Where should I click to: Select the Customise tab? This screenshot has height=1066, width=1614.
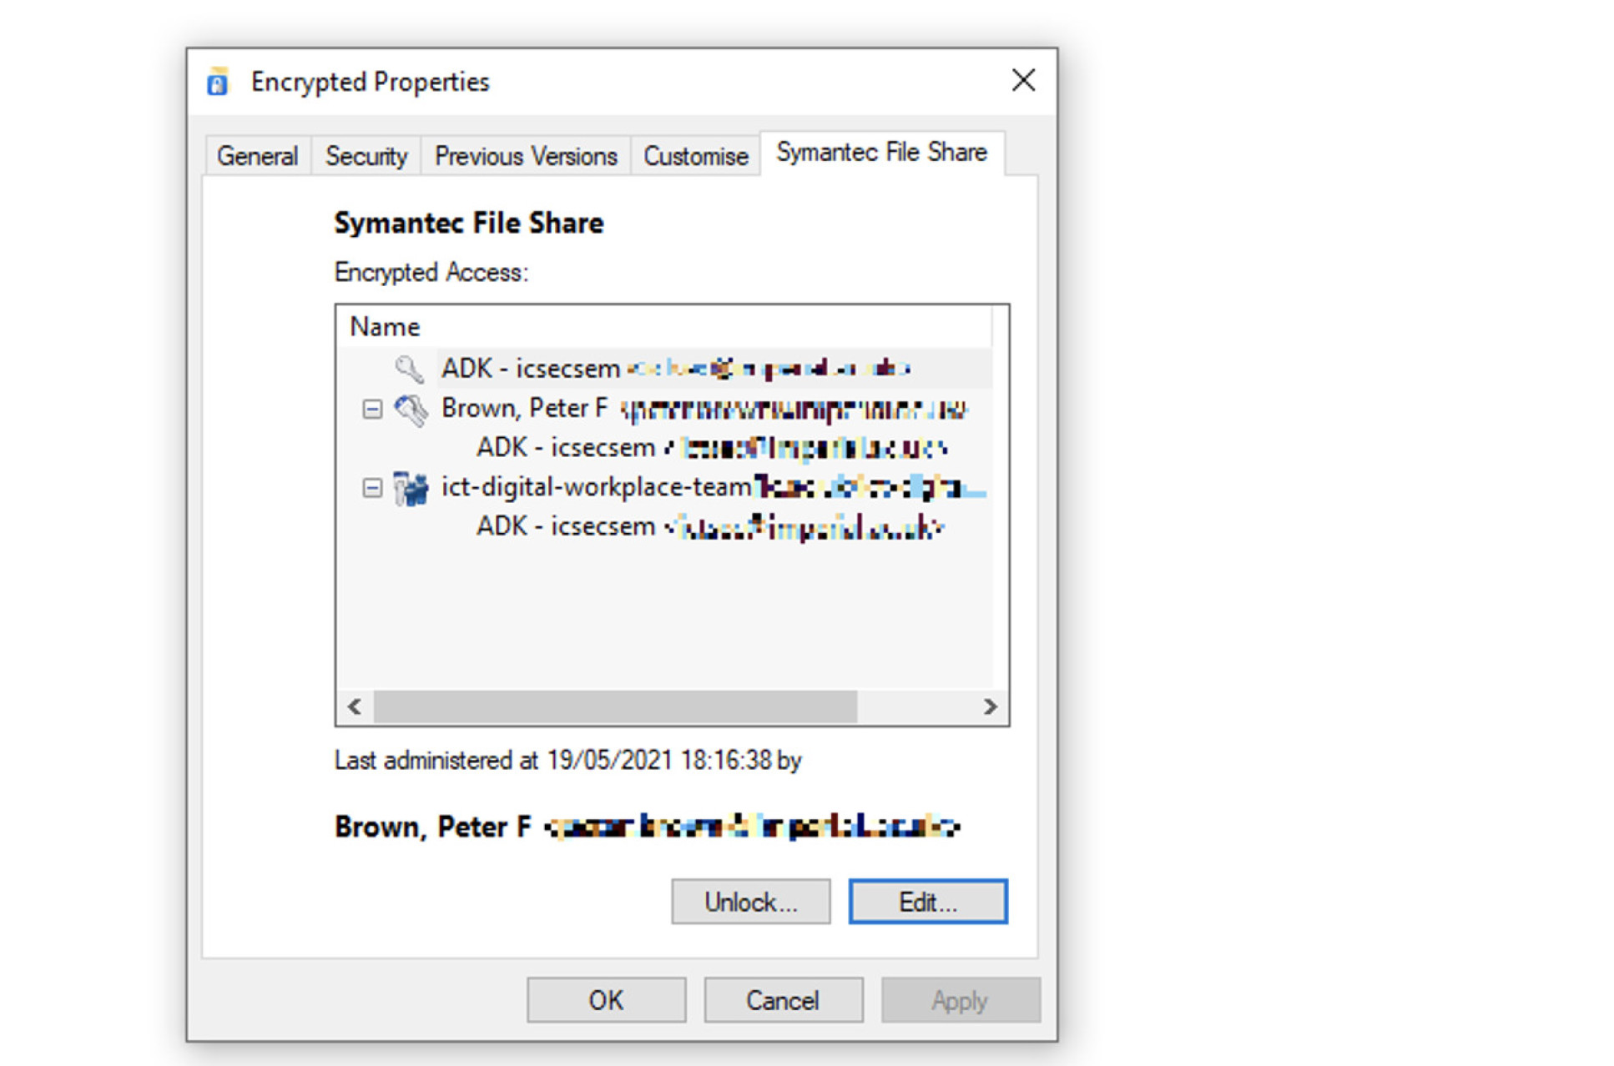696,156
